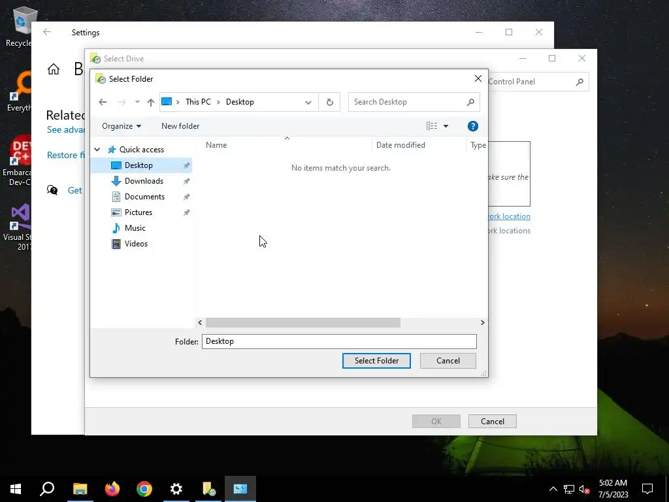The image size is (669, 502).
Task: Open recent locations dropdown arrow
Action: click(137, 101)
